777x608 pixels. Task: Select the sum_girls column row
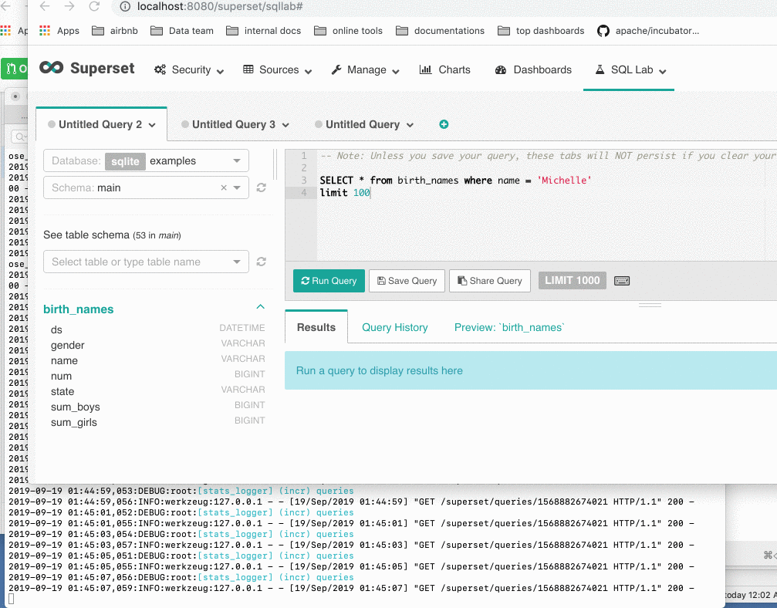pyautogui.click(x=157, y=422)
